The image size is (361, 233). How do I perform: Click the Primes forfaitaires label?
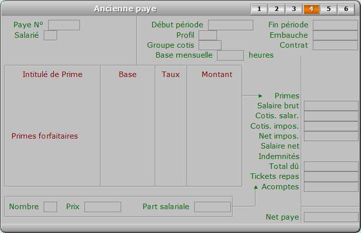(x=45, y=136)
